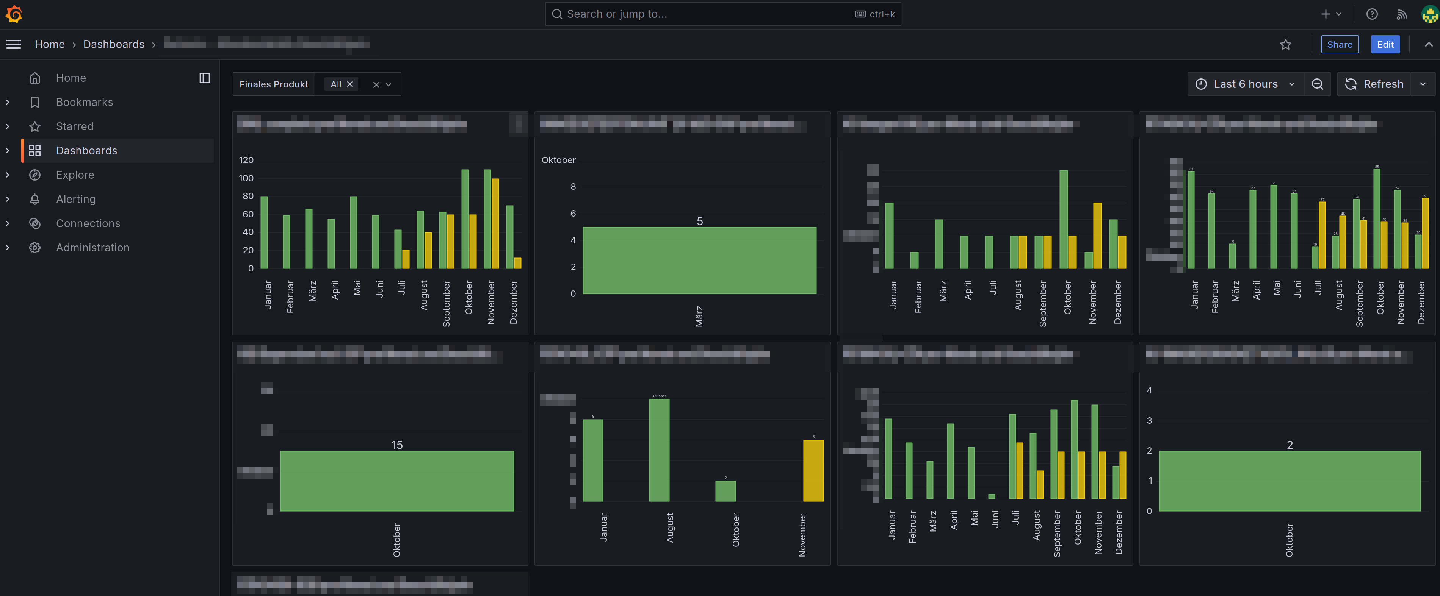The height and width of the screenshot is (596, 1440).
Task: Remove the All filter tag
Action: click(350, 84)
